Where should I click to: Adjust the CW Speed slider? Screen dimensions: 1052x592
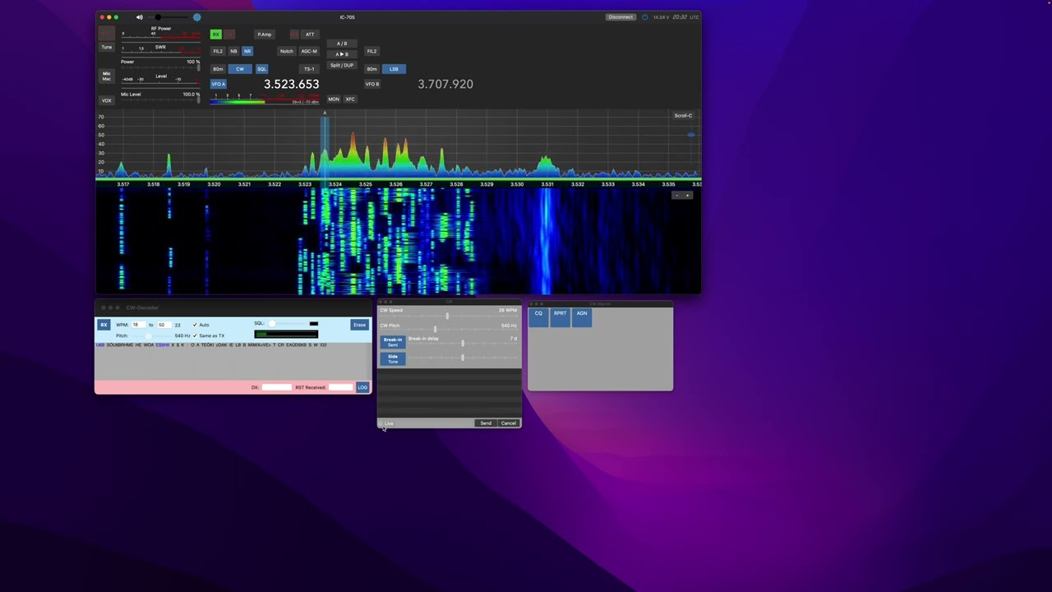click(x=448, y=317)
